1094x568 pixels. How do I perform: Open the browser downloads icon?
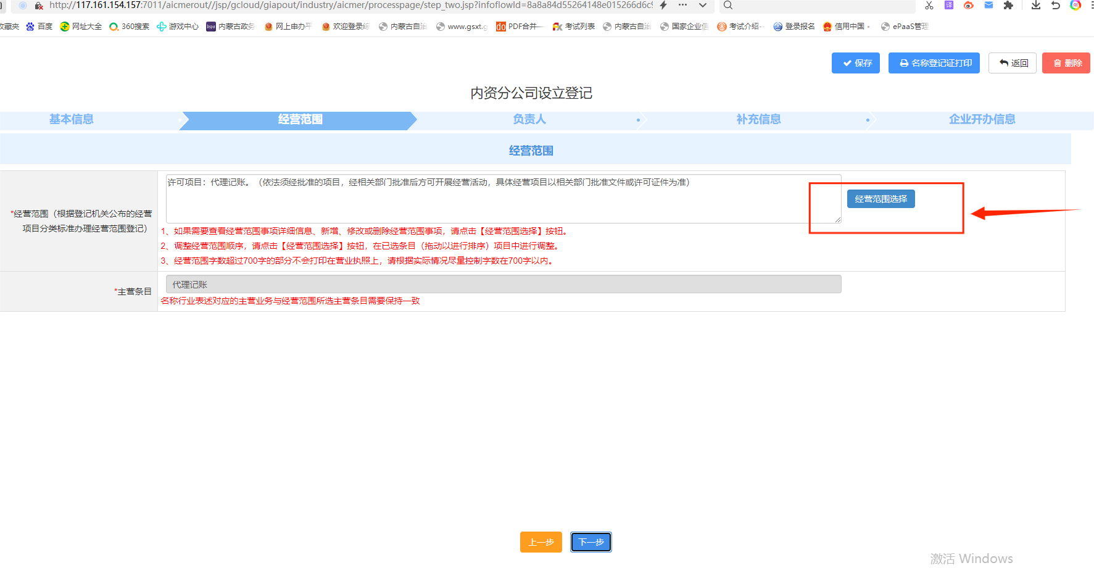point(1036,6)
